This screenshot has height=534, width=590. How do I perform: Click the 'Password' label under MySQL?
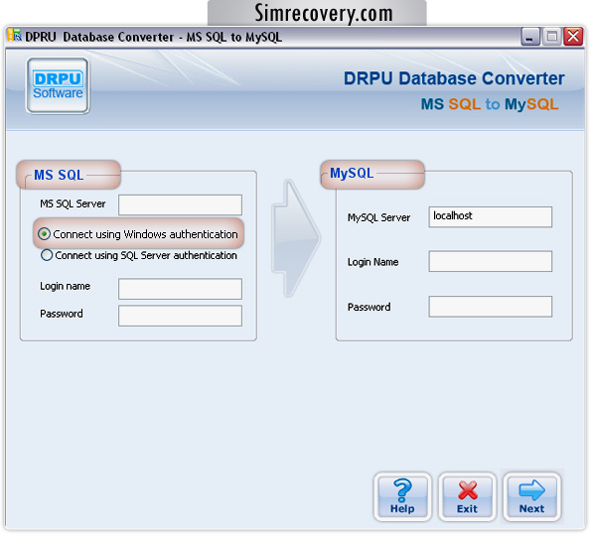pyautogui.click(x=369, y=308)
